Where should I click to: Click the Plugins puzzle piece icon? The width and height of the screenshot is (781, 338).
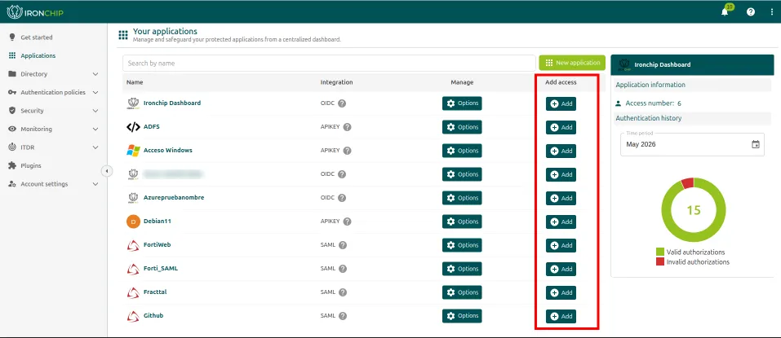click(x=12, y=165)
